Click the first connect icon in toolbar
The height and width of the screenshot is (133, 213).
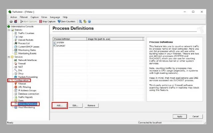pos(11,21)
